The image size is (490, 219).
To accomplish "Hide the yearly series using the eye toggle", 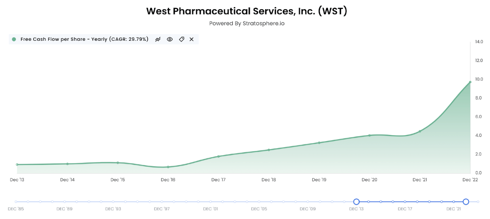I will pos(170,39).
